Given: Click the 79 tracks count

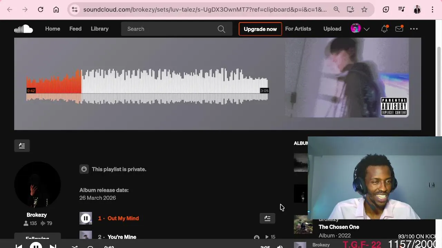Looking at the screenshot, I should click(x=46, y=223).
